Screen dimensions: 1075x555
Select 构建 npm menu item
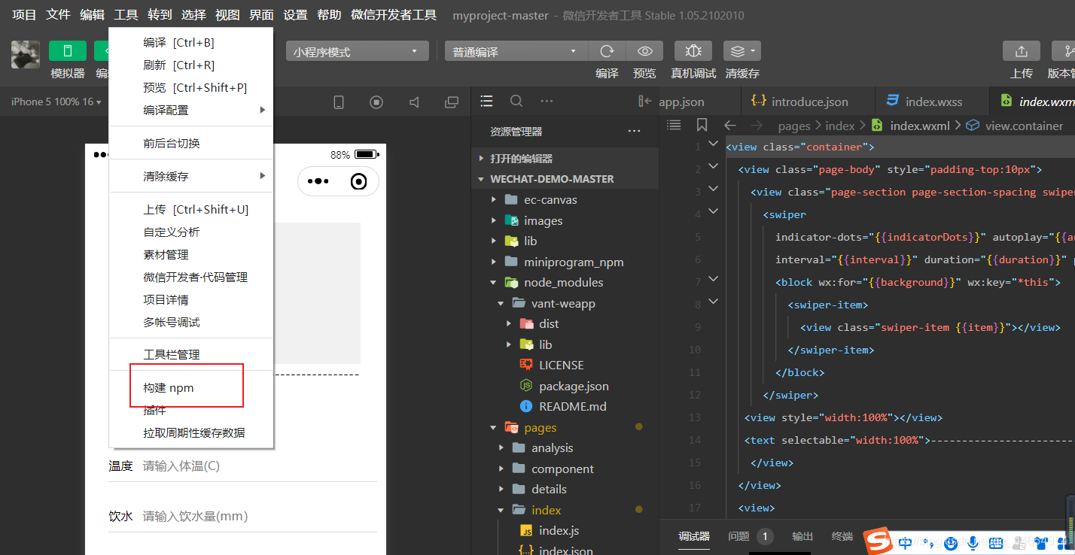pyautogui.click(x=191, y=388)
